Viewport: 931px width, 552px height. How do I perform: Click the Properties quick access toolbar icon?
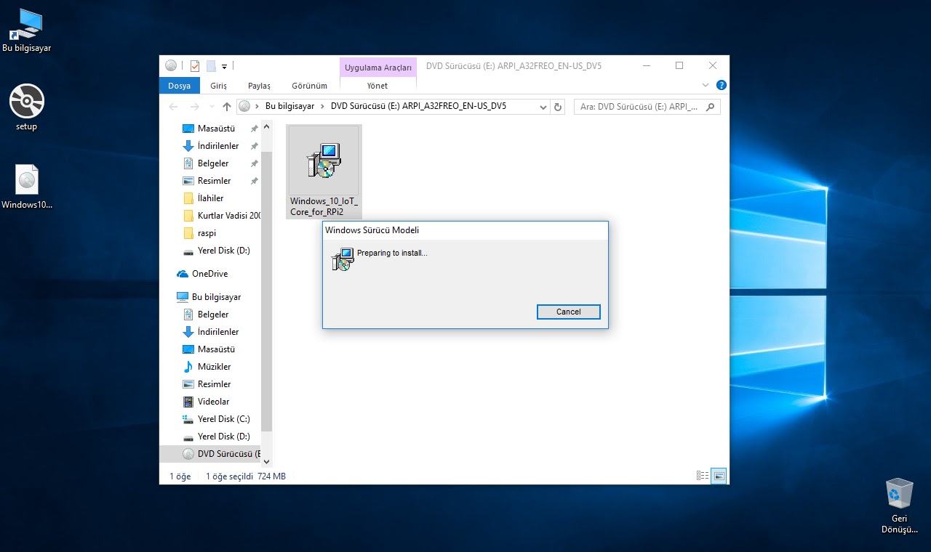(195, 66)
